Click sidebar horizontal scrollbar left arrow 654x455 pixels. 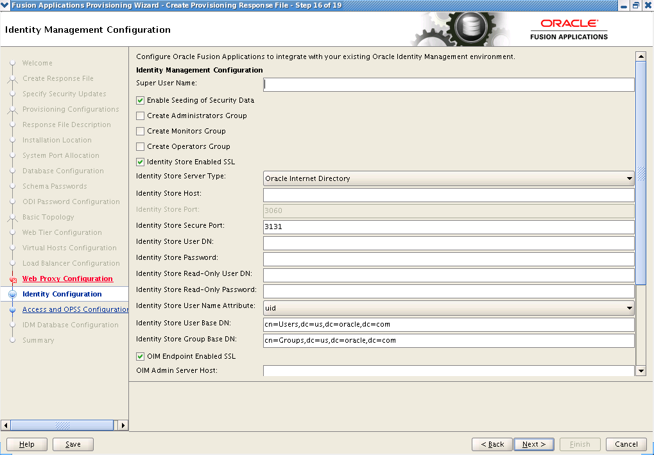click(x=6, y=425)
